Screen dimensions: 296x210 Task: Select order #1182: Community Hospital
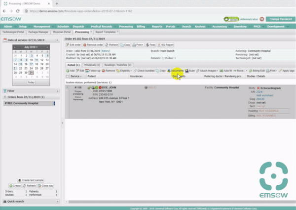(29, 103)
